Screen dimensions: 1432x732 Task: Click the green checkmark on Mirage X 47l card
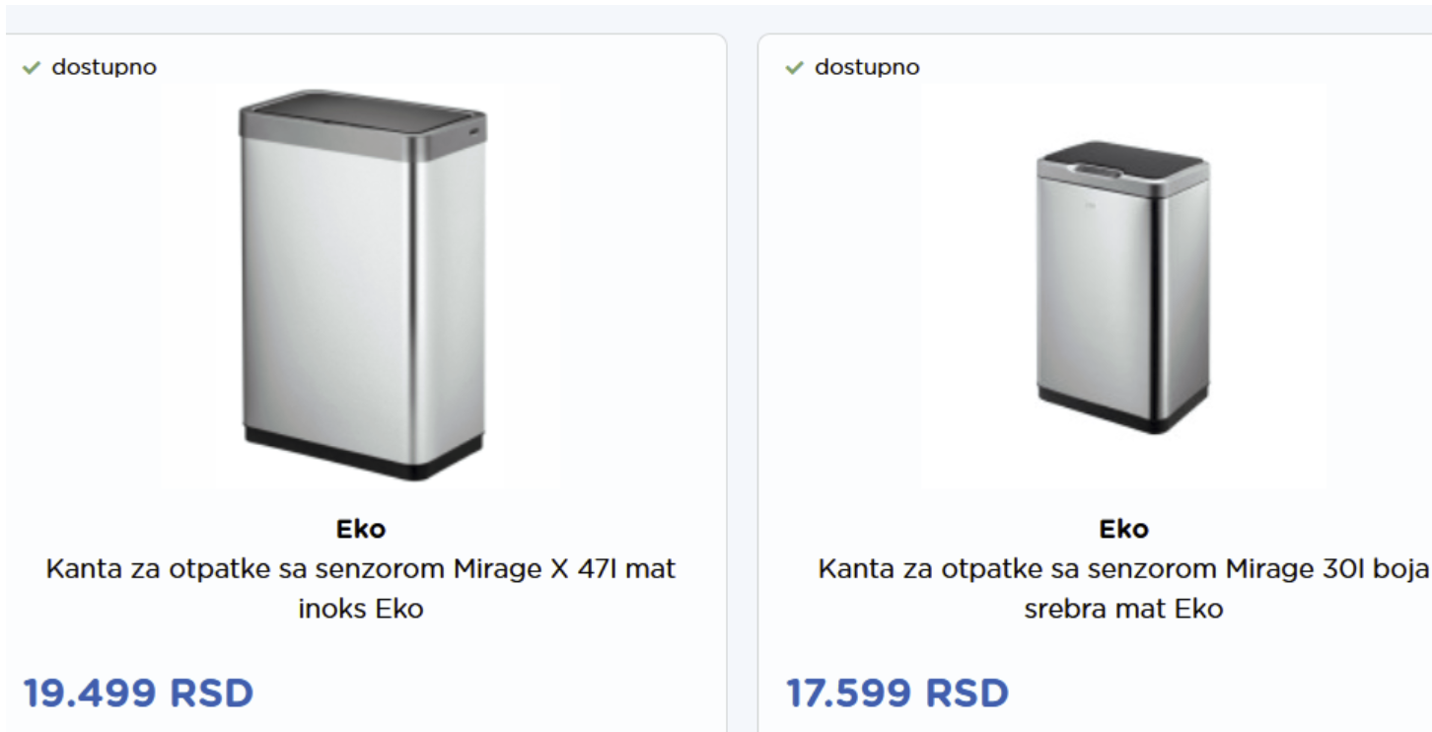pyautogui.click(x=32, y=68)
